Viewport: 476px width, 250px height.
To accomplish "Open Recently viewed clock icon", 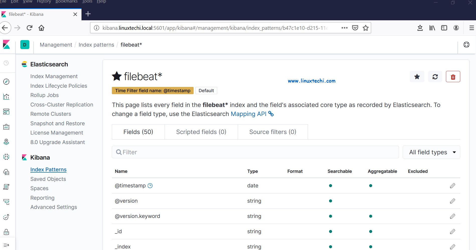I will 6,63.
